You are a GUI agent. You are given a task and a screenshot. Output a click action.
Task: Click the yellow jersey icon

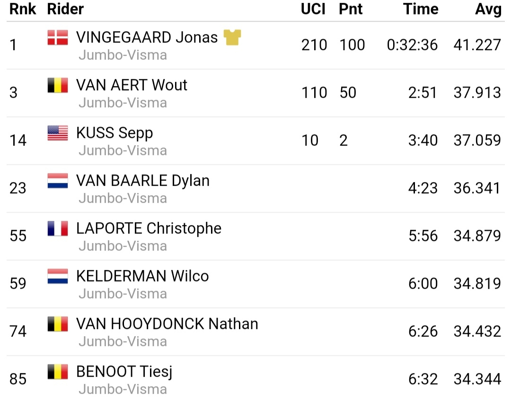click(x=232, y=37)
